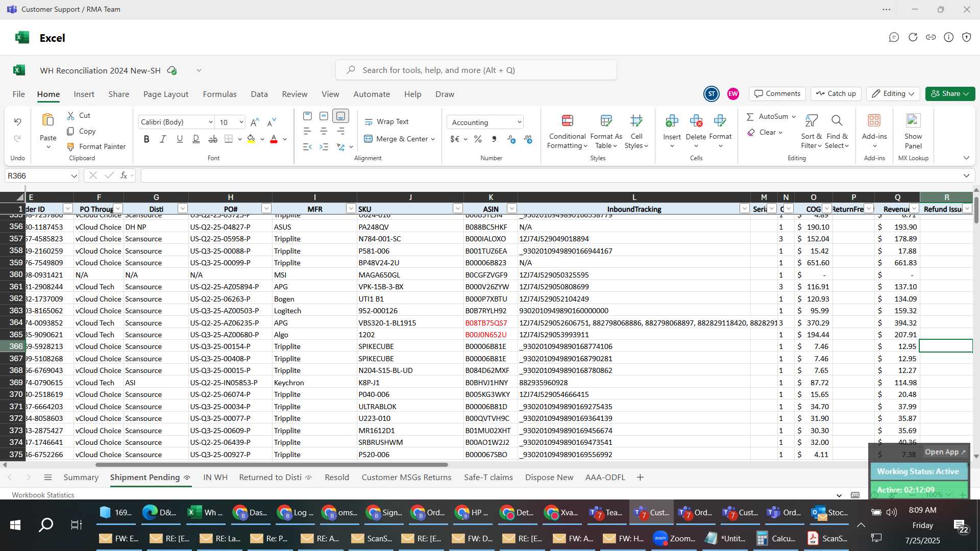Expand the AutoSum dropdown arrow
The height and width of the screenshot is (551, 980).
coord(794,116)
